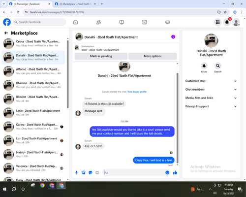Expand Media, files and links section
The height and width of the screenshot is (197, 246).
(211, 98)
